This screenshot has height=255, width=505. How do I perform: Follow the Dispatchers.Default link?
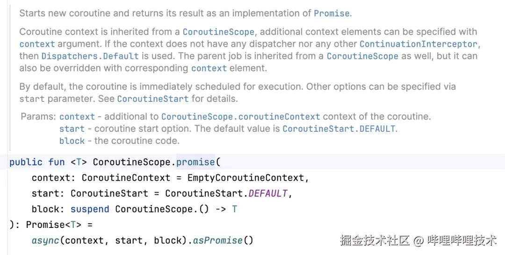[90, 57]
